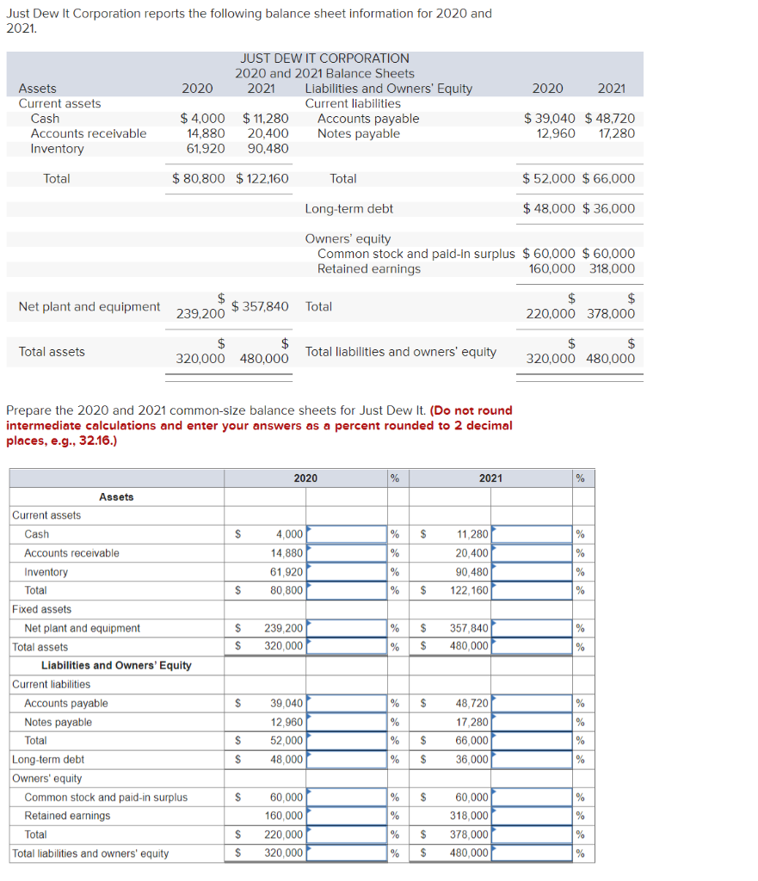Focus the 2021 Notes payable percent field

[532, 722]
